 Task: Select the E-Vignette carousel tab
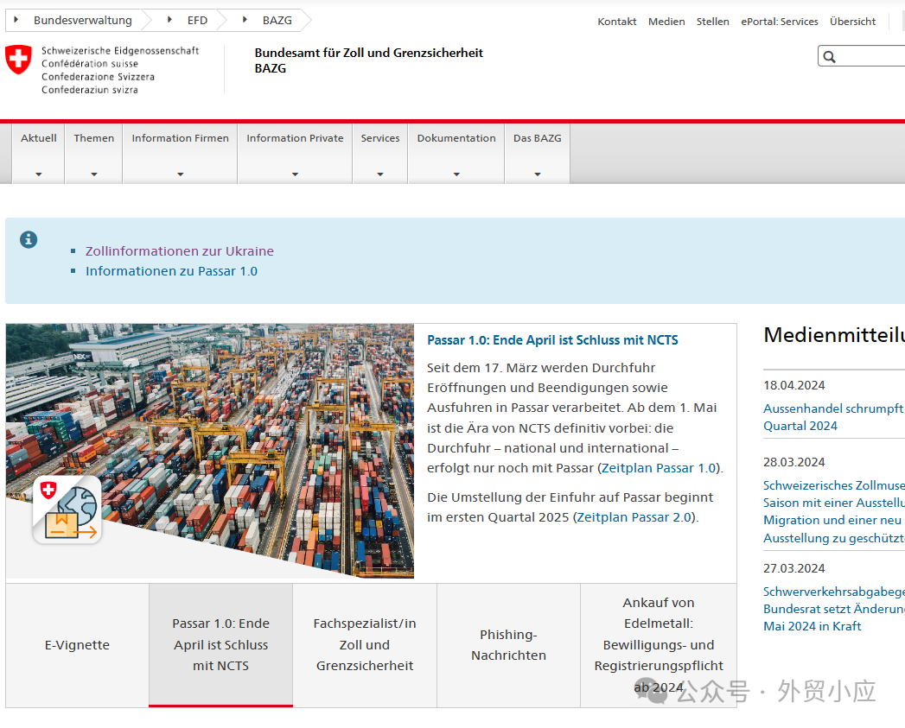[x=77, y=645]
